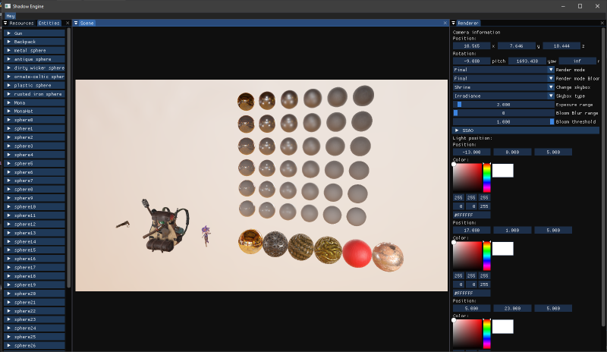Screen dimensions: 607x352
Task: Expand the Backpack entity arrow
Action: (9, 42)
